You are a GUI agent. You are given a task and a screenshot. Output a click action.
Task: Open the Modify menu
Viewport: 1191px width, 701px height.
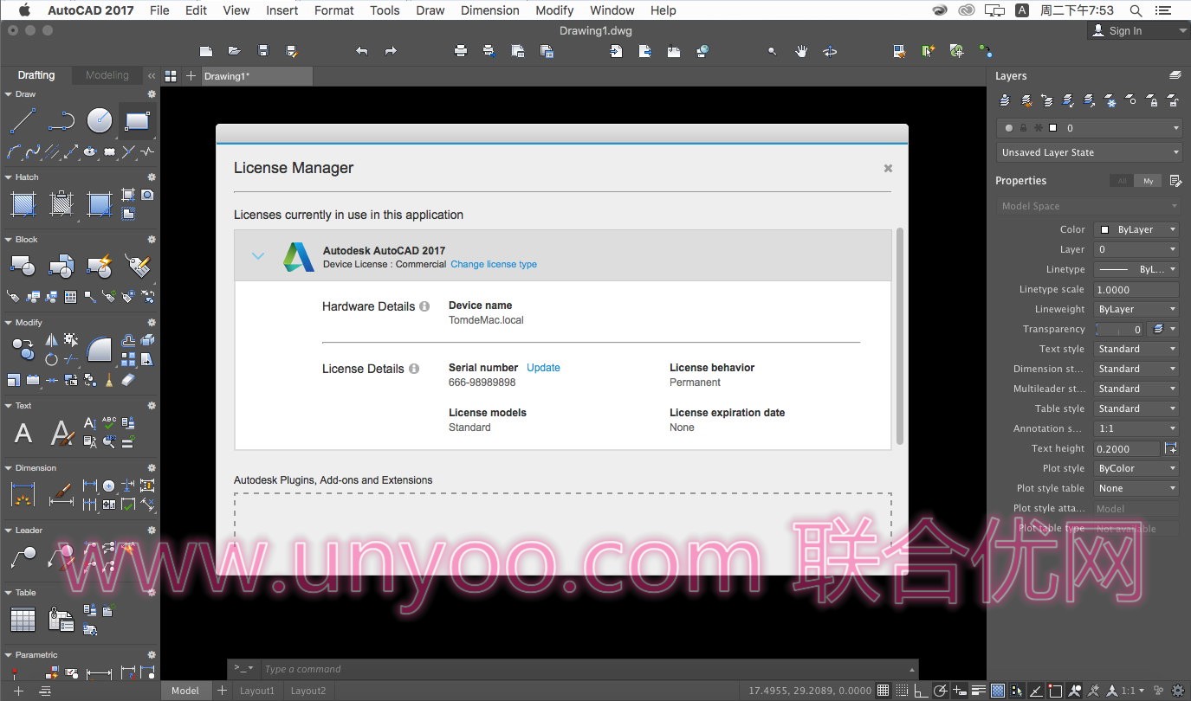coord(554,10)
